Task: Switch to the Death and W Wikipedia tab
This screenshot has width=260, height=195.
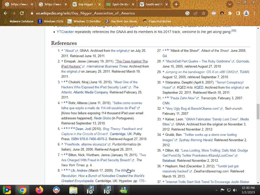Action: coord(154,5)
